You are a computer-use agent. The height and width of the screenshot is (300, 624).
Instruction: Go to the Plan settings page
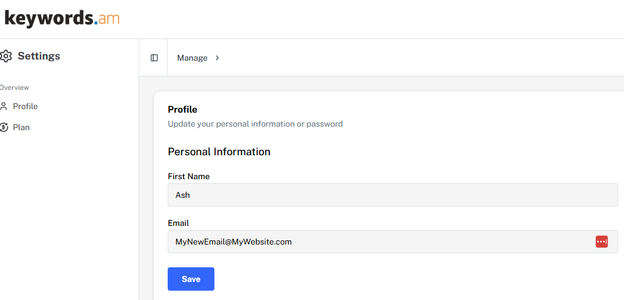[21, 128]
